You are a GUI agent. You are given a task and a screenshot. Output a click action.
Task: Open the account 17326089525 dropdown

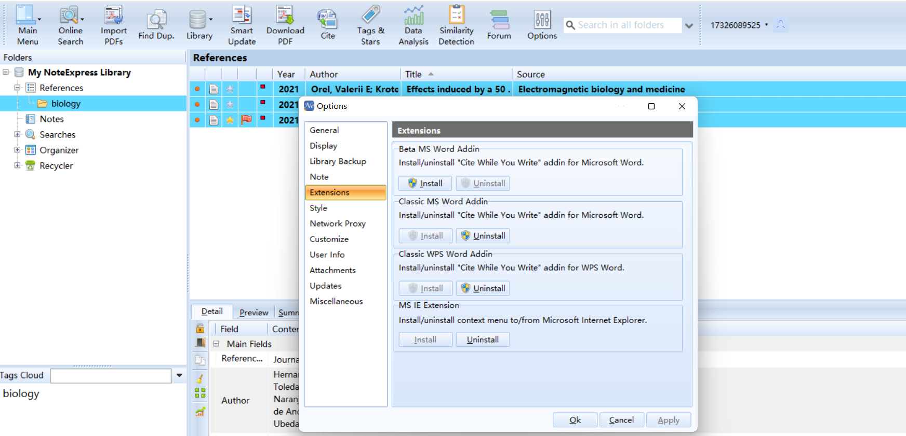click(x=766, y=24)
